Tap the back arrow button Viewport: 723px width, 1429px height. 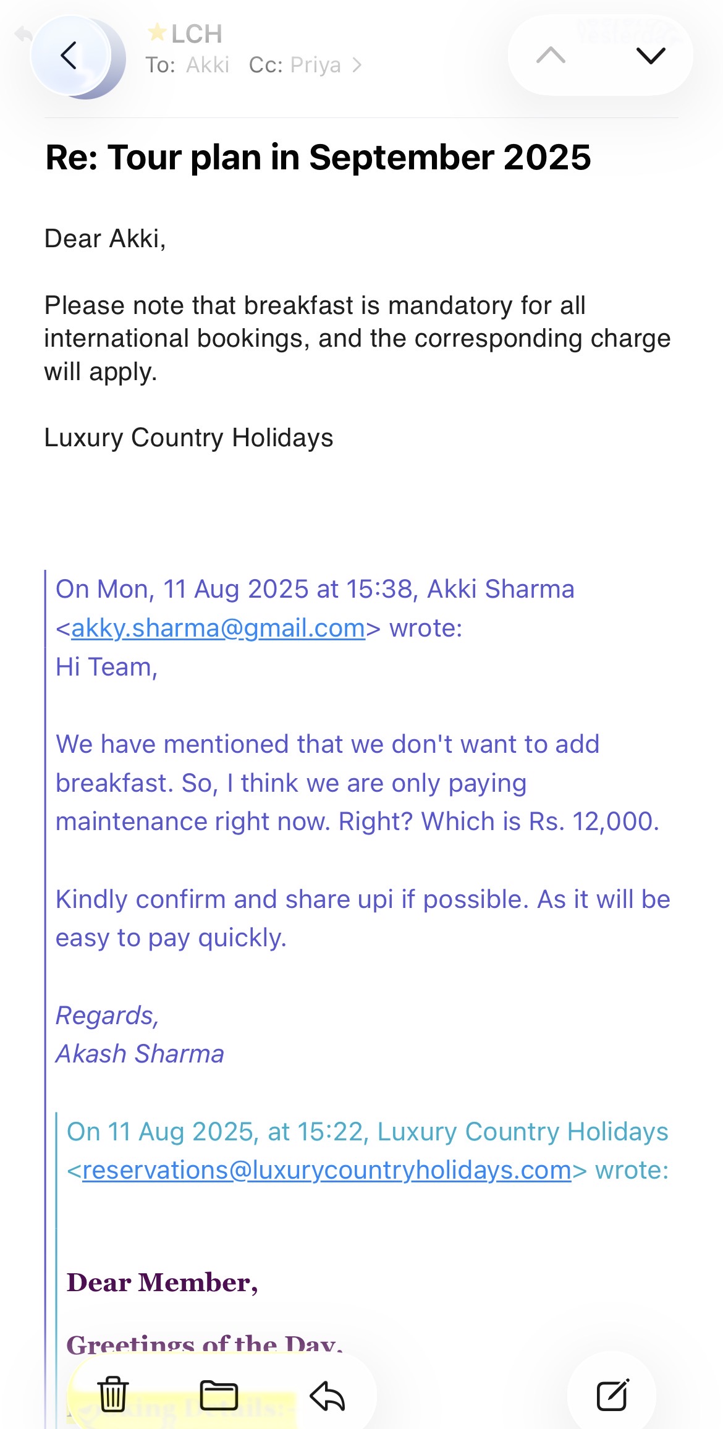pyautogui.click(x=70, y=56)
